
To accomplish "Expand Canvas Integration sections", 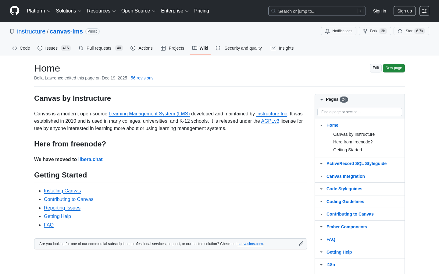I will (321, 176).
